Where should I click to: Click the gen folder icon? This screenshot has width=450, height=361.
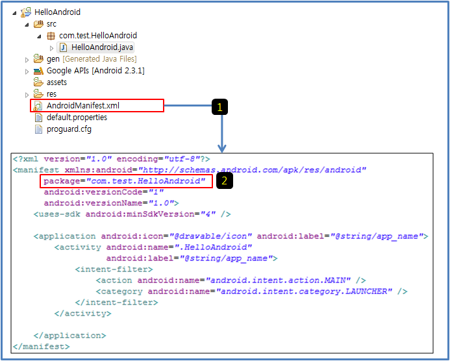[38, 59]
